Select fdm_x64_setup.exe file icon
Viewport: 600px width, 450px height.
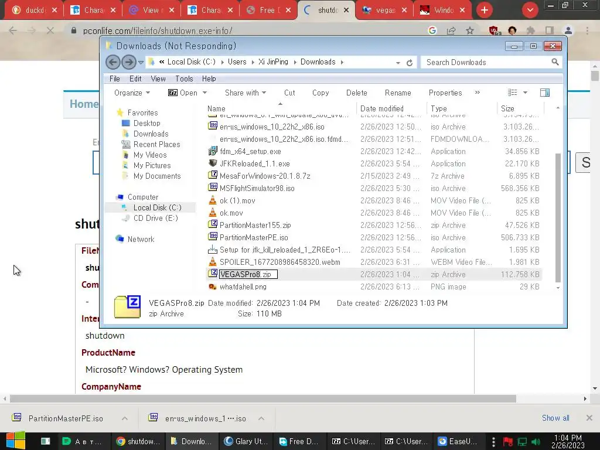[x=213, y=151]
